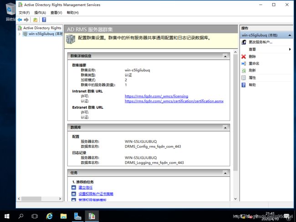Viewport: 296px width, 222px height.
Task: Collapse the win-s5ligliubuq actions group
Action: (x=290, y=35)
